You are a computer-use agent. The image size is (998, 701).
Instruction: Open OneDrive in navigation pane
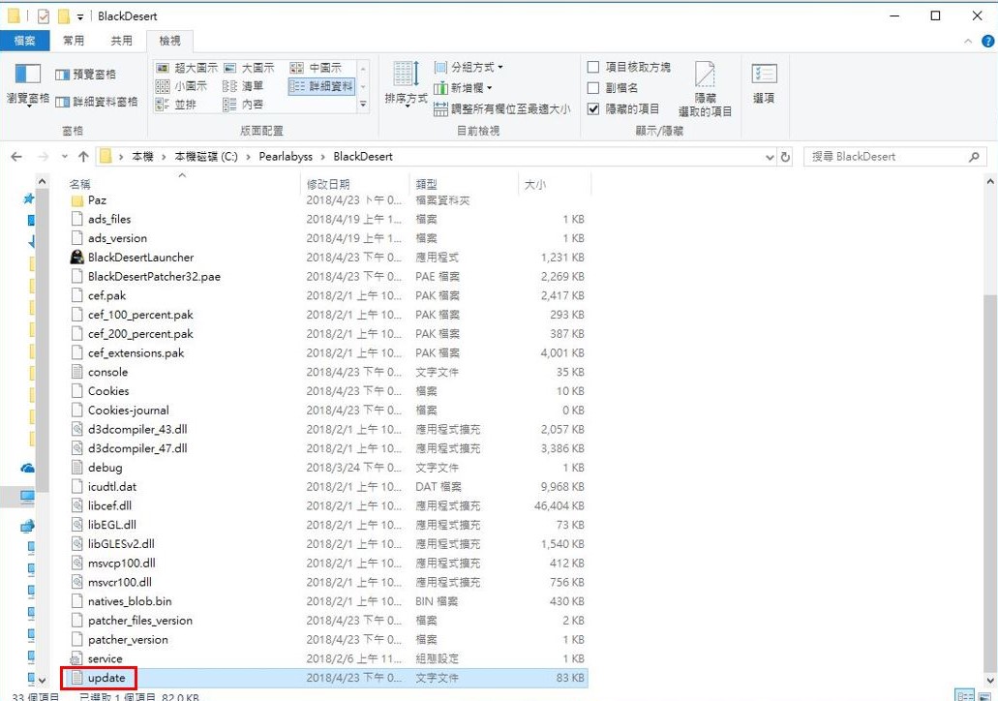[x=27, y=469]
